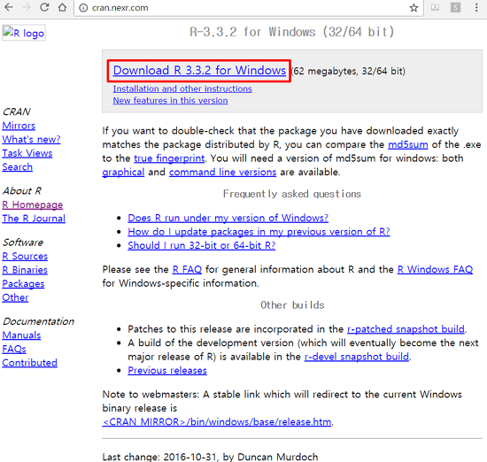Open R Binaries under Software
487x462 pixels.
point(25,270)
